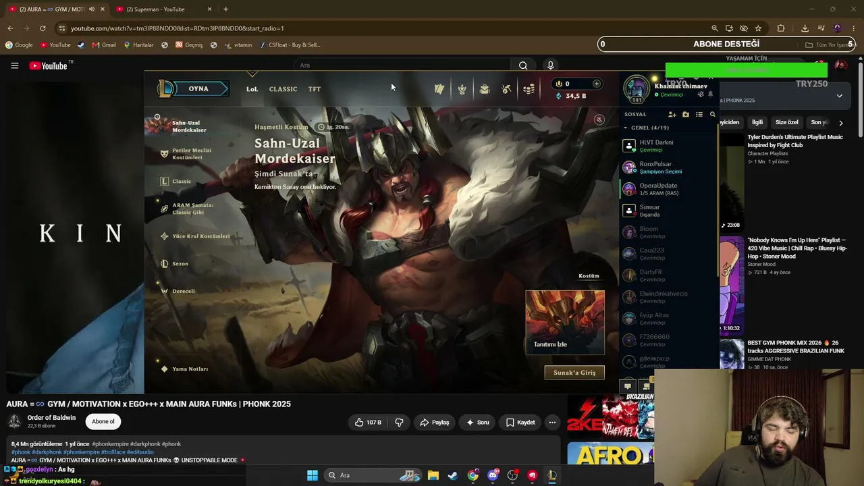Click the Paylaş share button

pyautogui.click(x=434, y=423)
